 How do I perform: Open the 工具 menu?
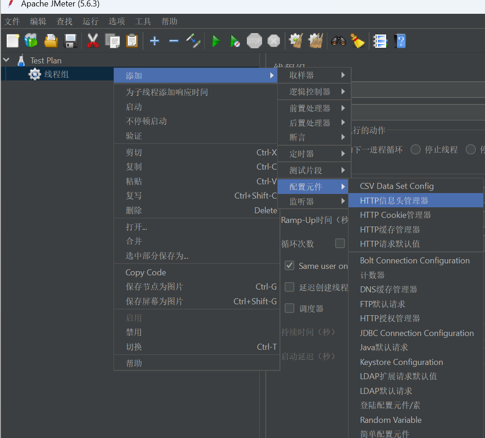click(143, 21)
